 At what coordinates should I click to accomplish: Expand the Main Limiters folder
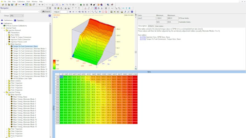click(7, 81)
